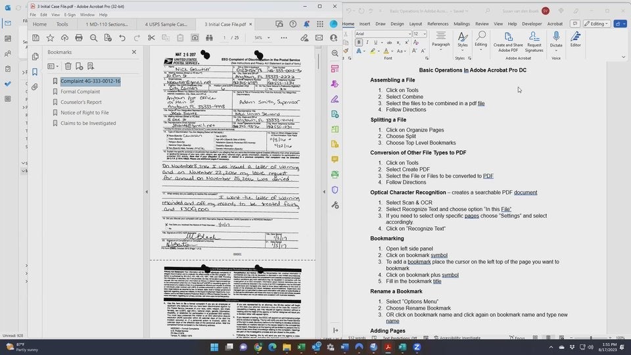Toggle superscript in Word's Font group
This screenshot has height=355, width=631.
(406, 42)
